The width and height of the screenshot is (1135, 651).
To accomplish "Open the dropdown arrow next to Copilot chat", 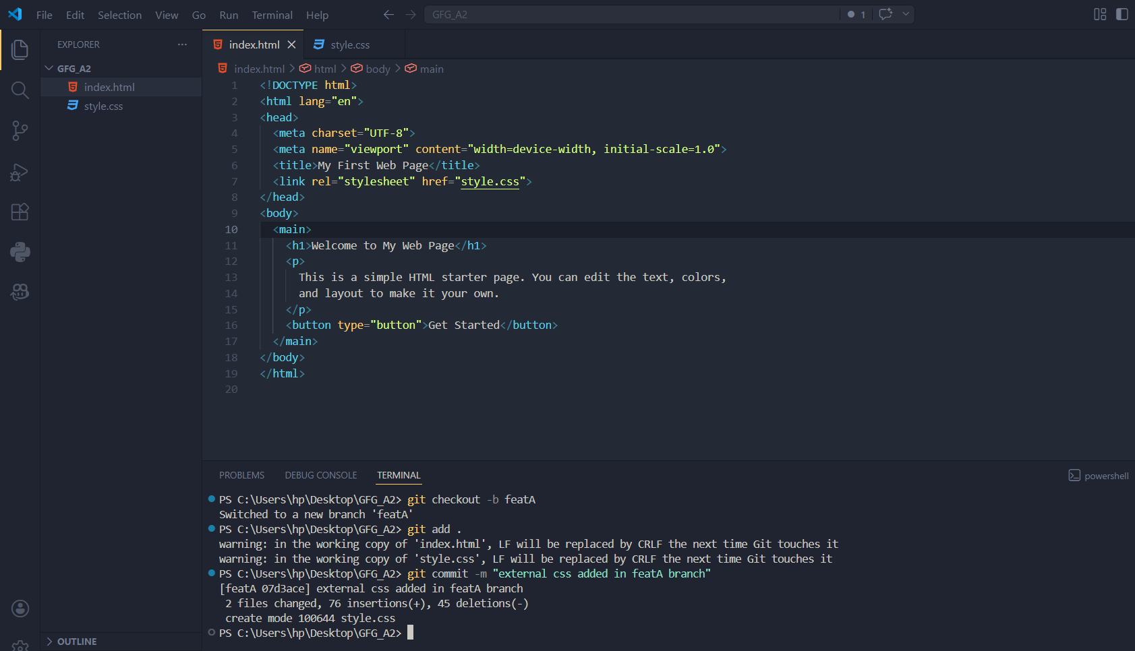I will [x=906, y=14].
